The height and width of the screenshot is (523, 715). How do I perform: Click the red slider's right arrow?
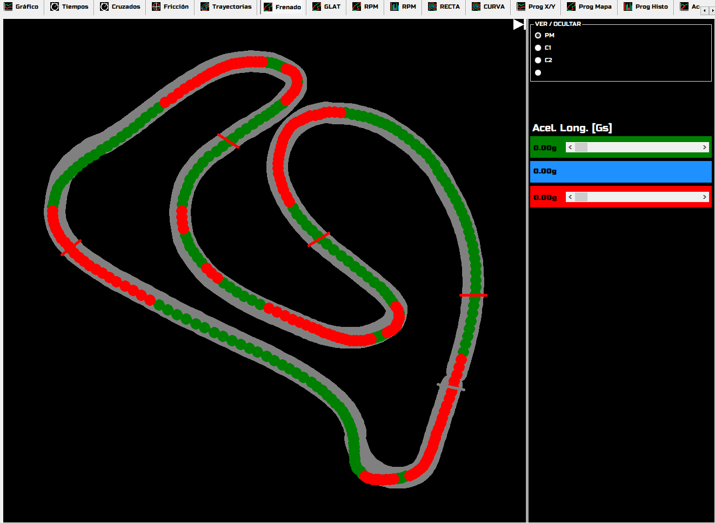coord(705,197)
